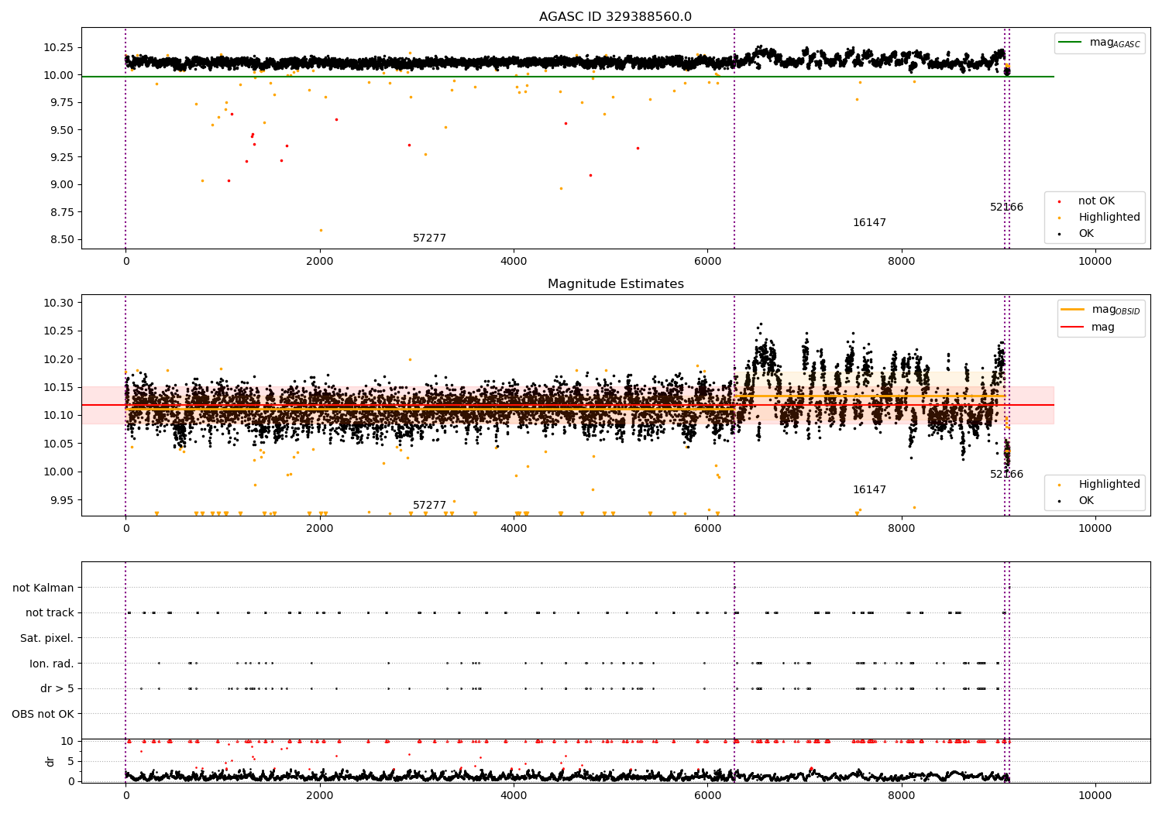This screenshot has width=1162, height=813.
Task: Click the Highlighted marker in middle plot legend
Action: [x=1059, y=485]
